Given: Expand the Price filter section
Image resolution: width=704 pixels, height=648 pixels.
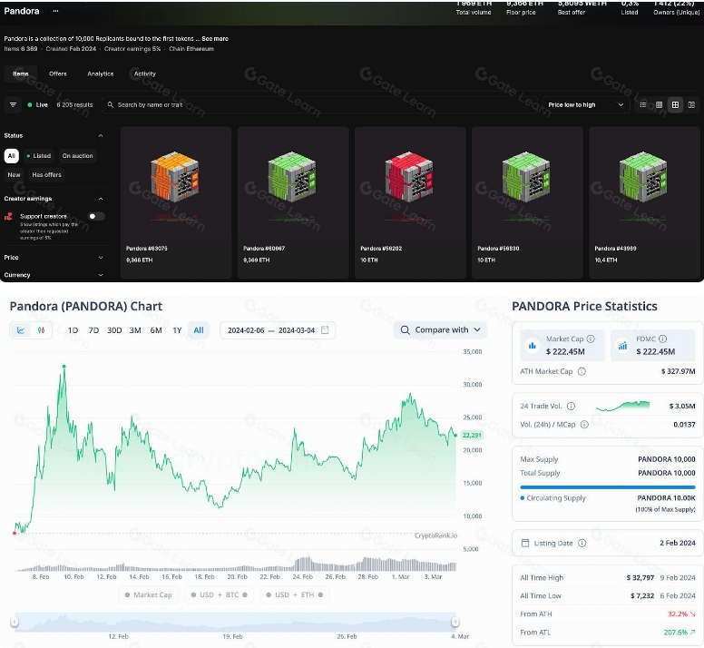Looking at the screenshot, I should click(x=101, y=258).
